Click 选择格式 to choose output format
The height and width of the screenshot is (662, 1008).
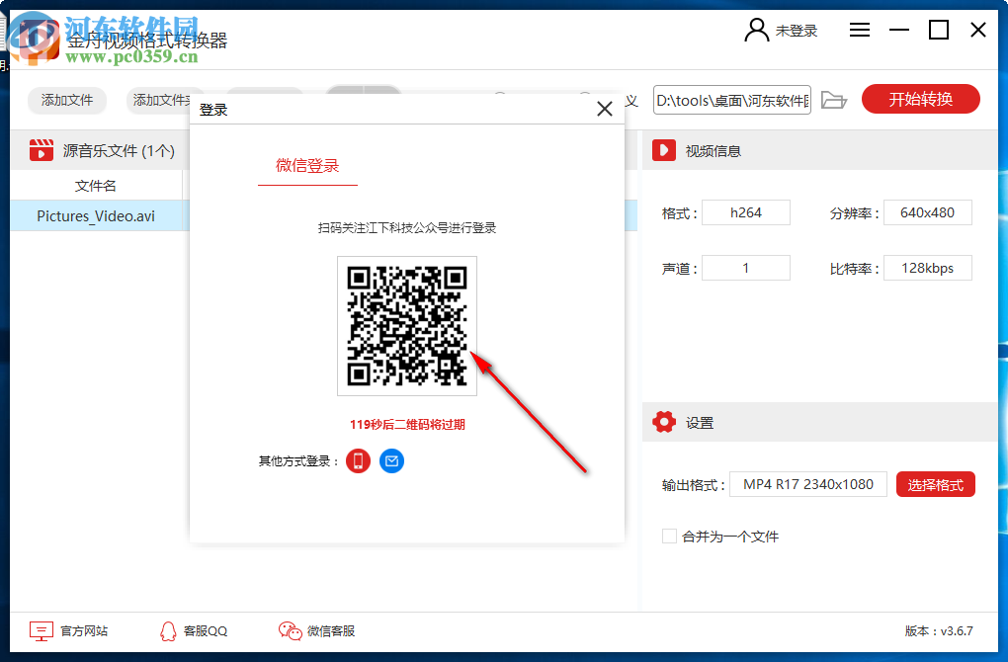click(935, 484)
